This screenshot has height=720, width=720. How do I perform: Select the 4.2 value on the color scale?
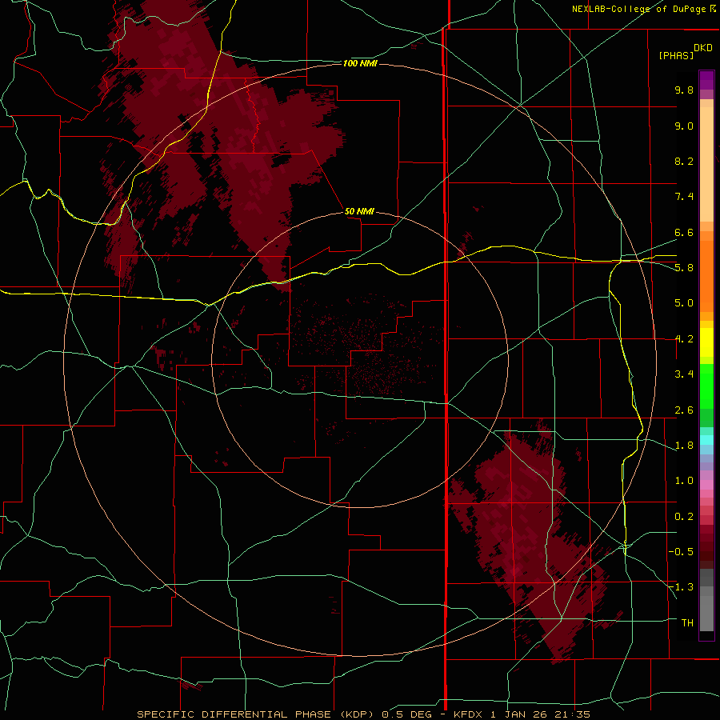(684, 339)
